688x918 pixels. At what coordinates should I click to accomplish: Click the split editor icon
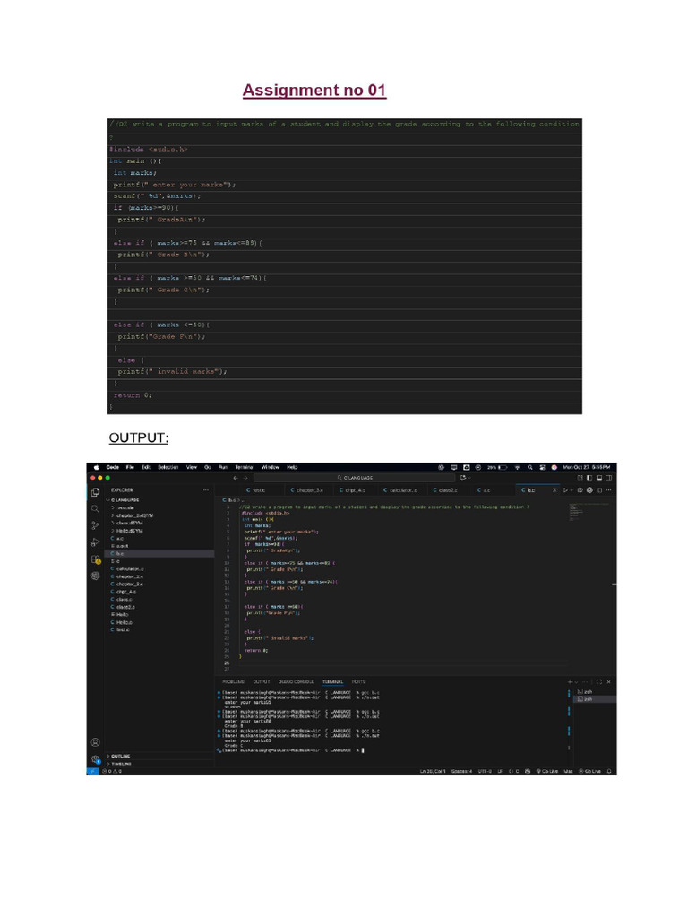point(599,490)
